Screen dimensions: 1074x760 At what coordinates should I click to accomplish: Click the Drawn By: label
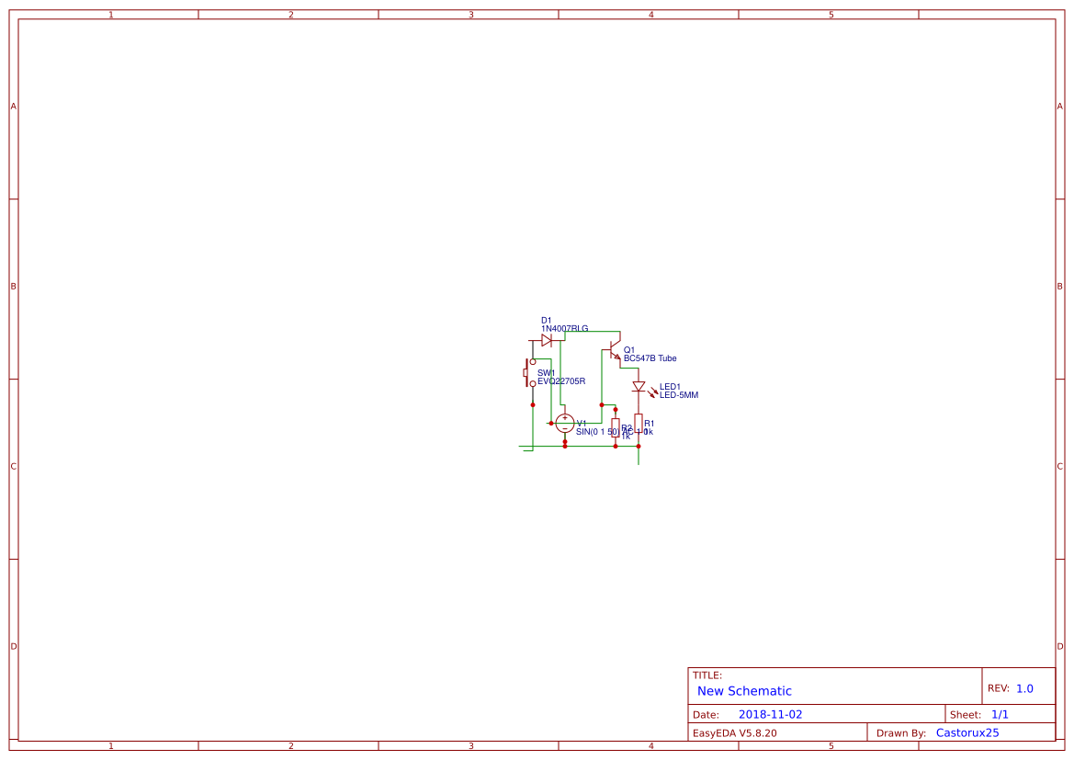(x=900, y=733)
